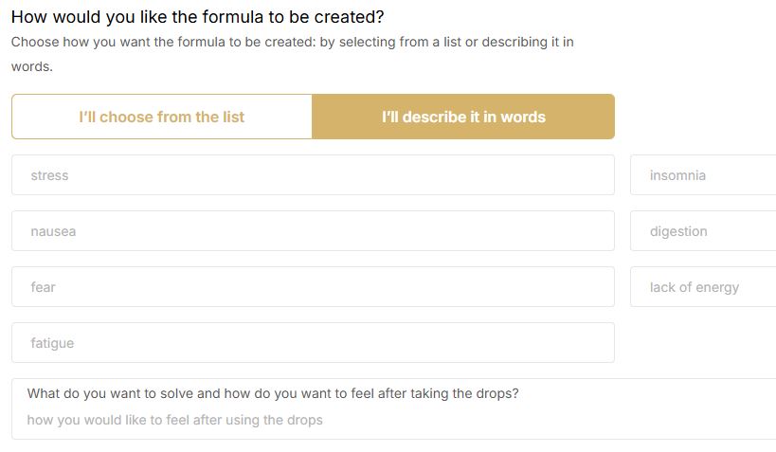Click into the "nausea" input box
776x452 pixels.
[x=313, y=231]
